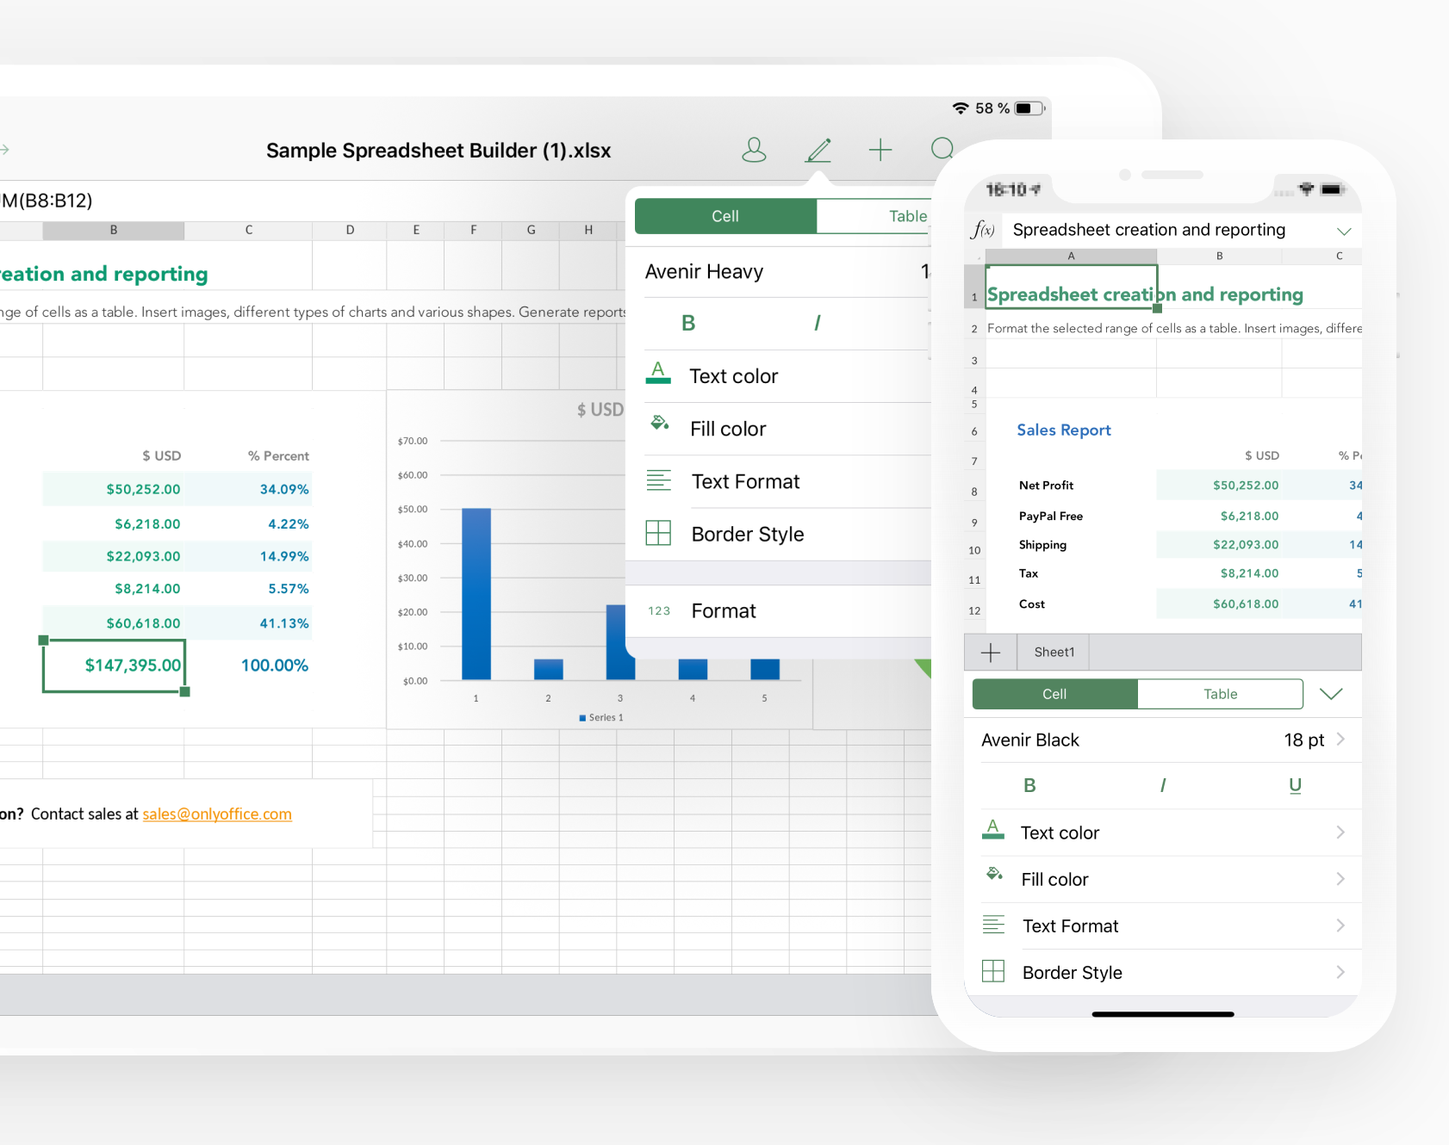This screenshot has width=1449, height=1145.
Task: Open the Format menu row on tablet
Action: (779, 611)
